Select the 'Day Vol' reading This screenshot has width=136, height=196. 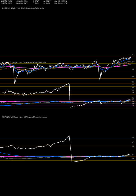click(x=61, y=3)
